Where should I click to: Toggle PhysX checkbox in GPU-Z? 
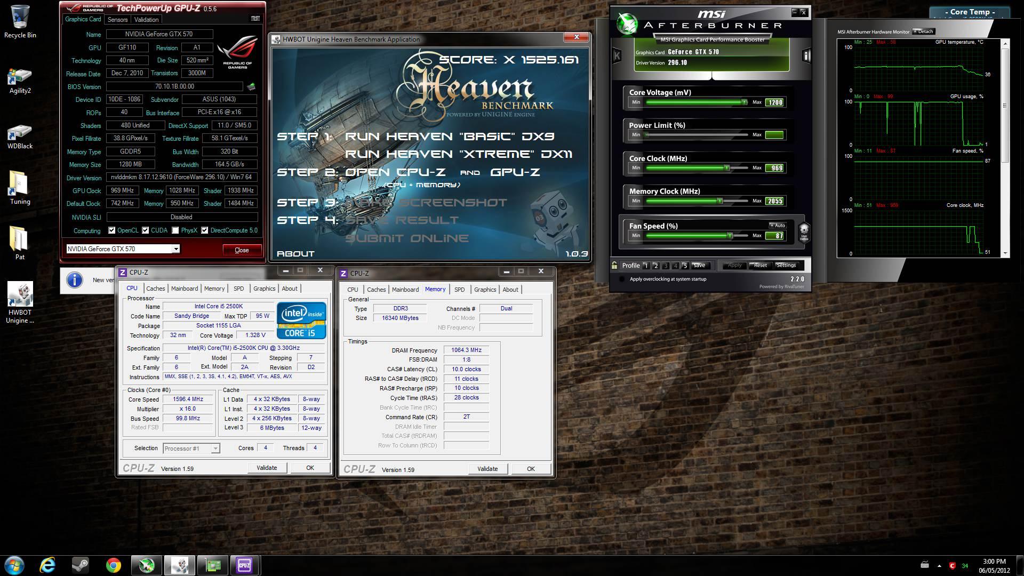click(175, 230)
